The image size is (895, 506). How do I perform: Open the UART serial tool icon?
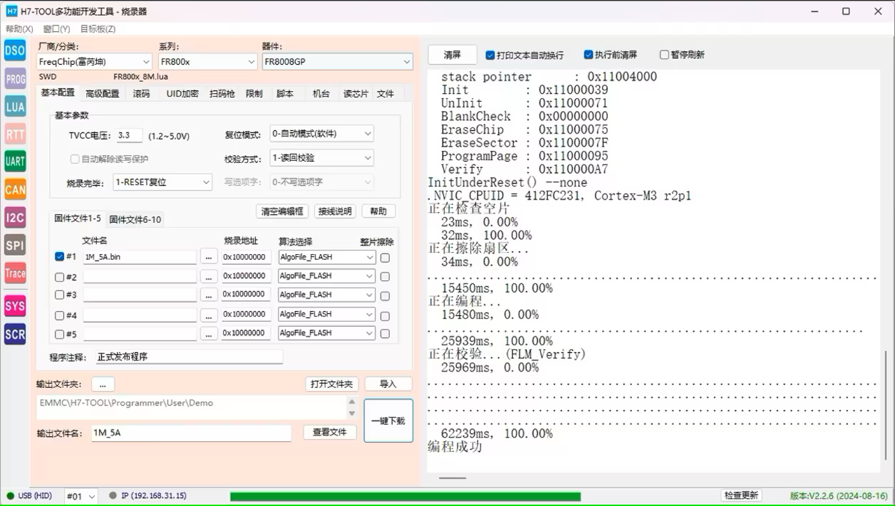pyautogui.click(x=15, y=162)
